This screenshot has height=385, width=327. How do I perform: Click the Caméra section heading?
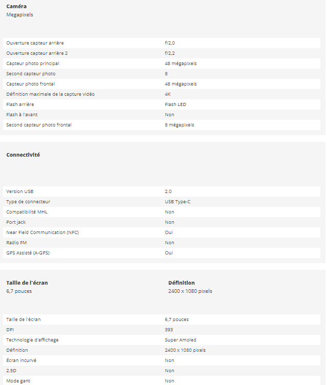tap(16, 6)
